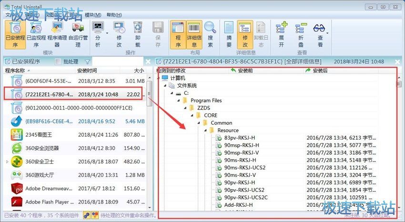
Task: Click the program list scroll-up arrow
Action: [x=149, y=78]
